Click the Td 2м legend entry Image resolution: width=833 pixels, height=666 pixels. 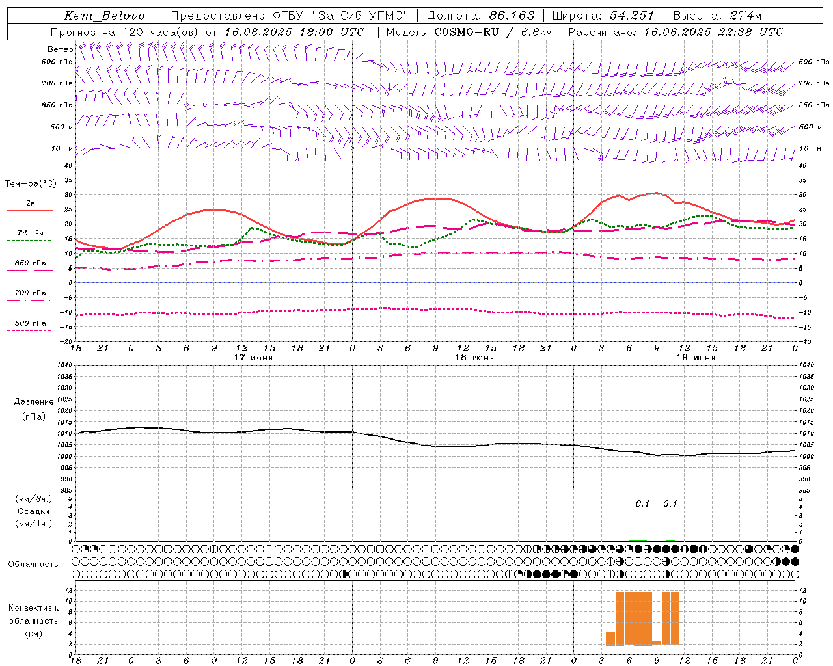[x=31, y=233]
